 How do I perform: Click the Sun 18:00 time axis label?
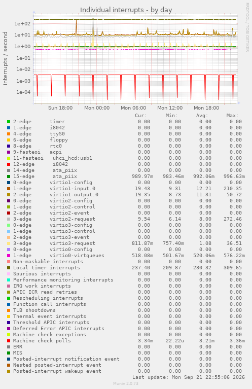pyautogui.click(x=60, y=108)
